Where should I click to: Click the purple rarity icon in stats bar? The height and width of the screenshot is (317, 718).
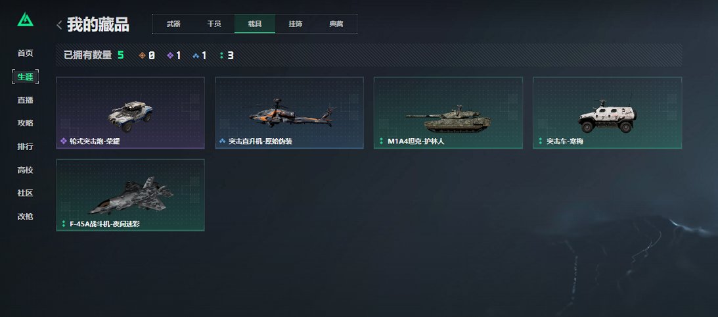tap(170, 55)
